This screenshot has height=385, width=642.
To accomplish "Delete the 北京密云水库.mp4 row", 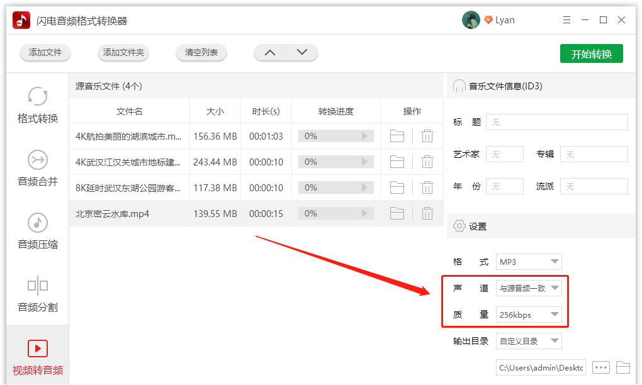I will 427,213.
